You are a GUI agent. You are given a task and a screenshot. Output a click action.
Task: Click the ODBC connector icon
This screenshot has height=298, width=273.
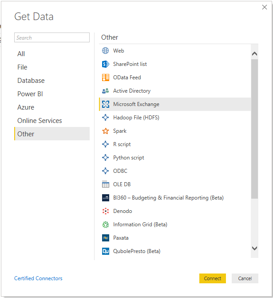[x=105, y=171]
